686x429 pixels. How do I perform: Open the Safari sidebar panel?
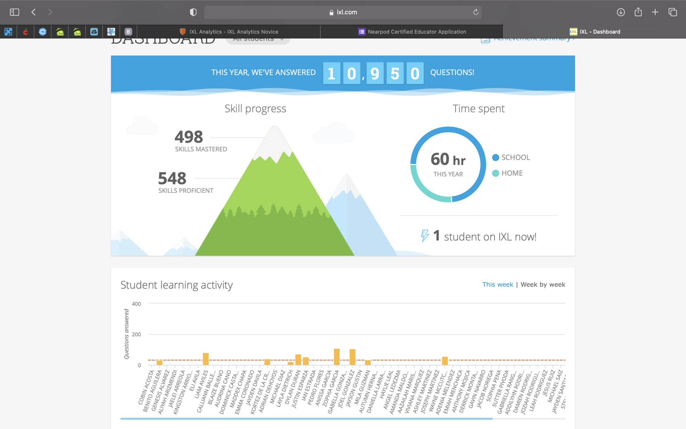click(x=14, y=12)
